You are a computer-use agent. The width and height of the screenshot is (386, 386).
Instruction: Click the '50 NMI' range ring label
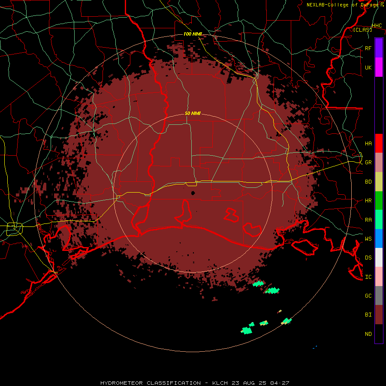(193, 113)
